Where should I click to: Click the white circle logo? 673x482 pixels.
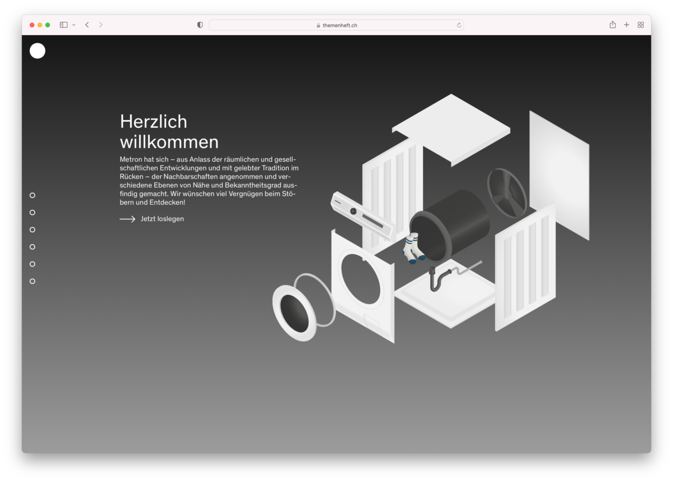(x=37, y=51)
